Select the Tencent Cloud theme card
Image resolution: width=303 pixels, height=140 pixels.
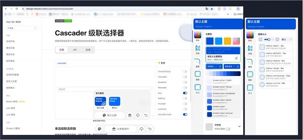click(x=115, y=101)
